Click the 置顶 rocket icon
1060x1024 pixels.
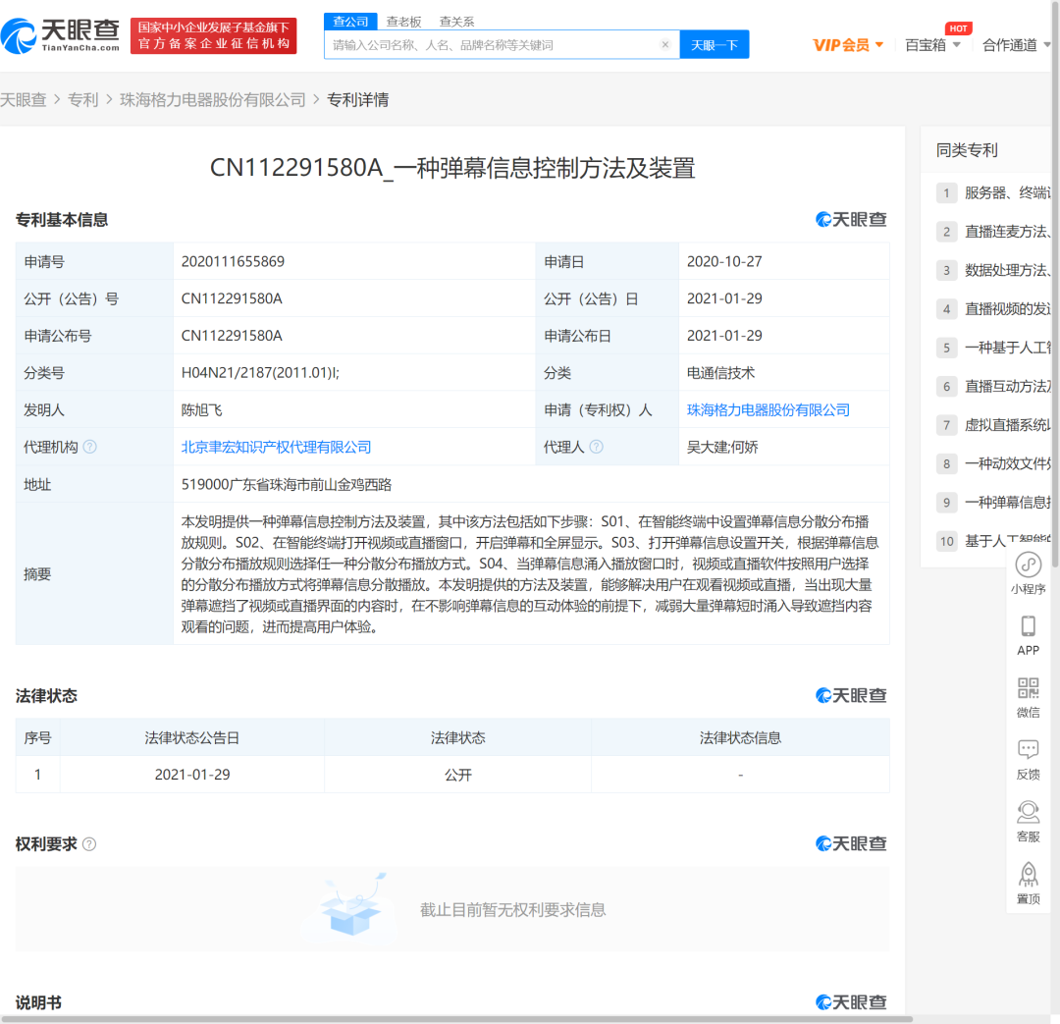point(1028,874)
